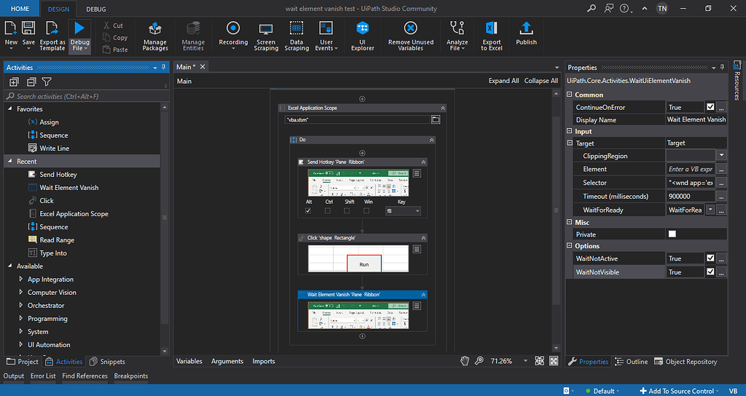Check the Ctrl modifier checkbox
746x396 pixels.
coord(327,210)
